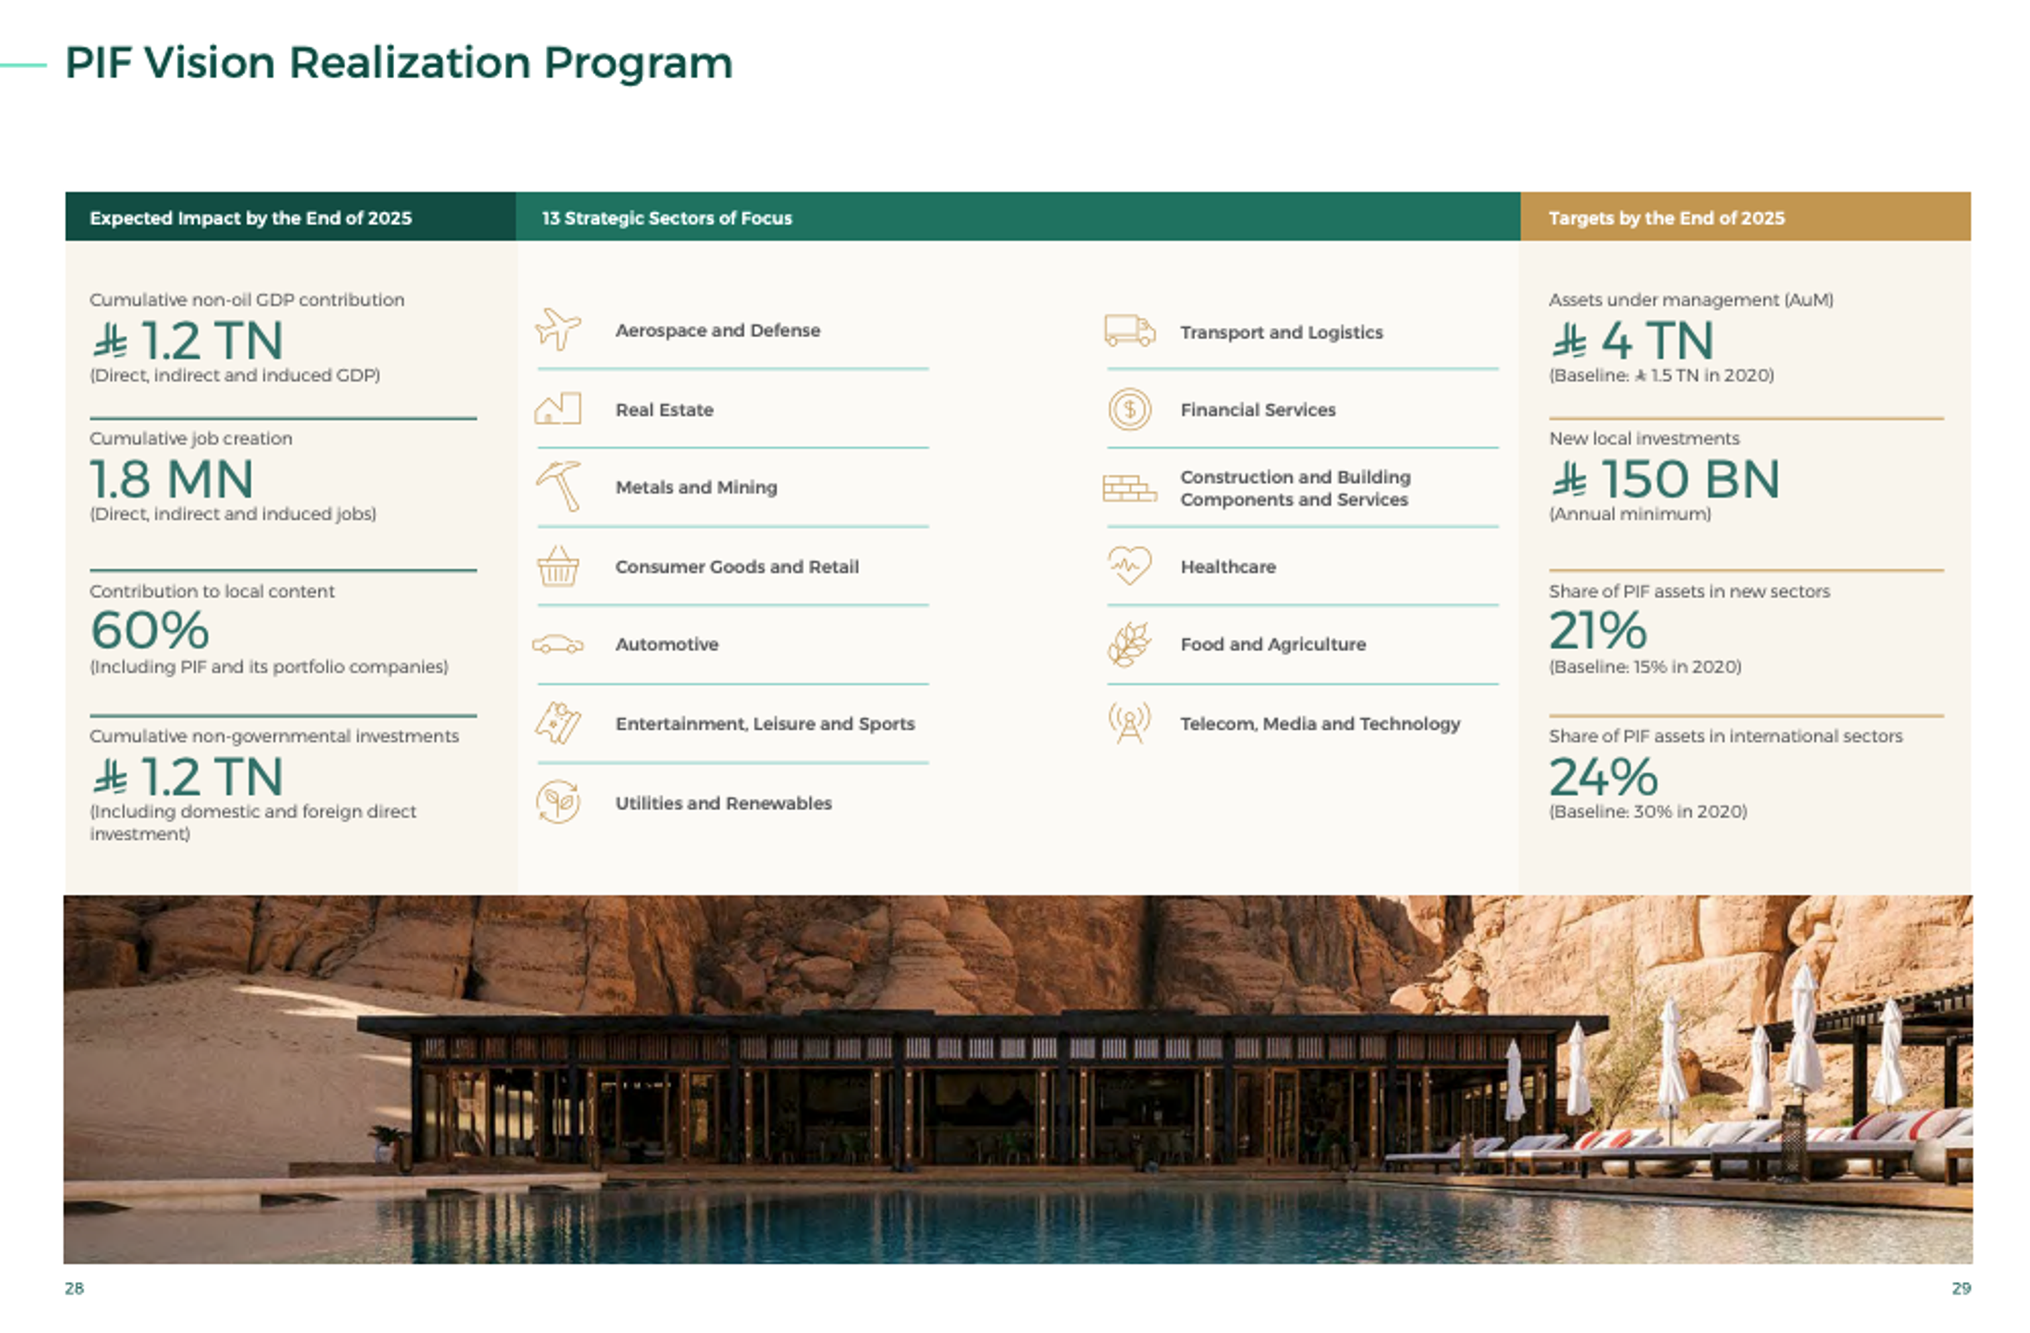Viewport: 2030px width, 1333px height.
Task: Click the antenna Telecom, Media and Technology icon
Action: (1129, 723)
